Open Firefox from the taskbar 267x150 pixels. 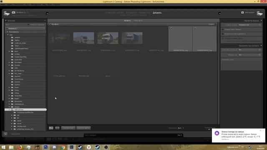pyautogui.click(x=20, y=147)
